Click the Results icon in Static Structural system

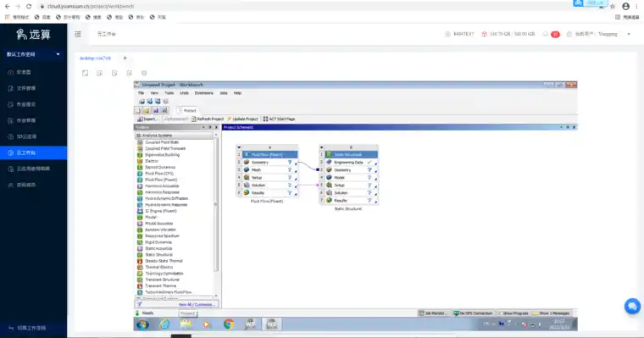(329, 201)
